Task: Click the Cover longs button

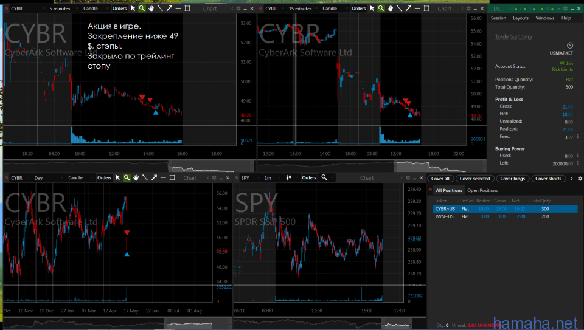Action: [512, 179]
